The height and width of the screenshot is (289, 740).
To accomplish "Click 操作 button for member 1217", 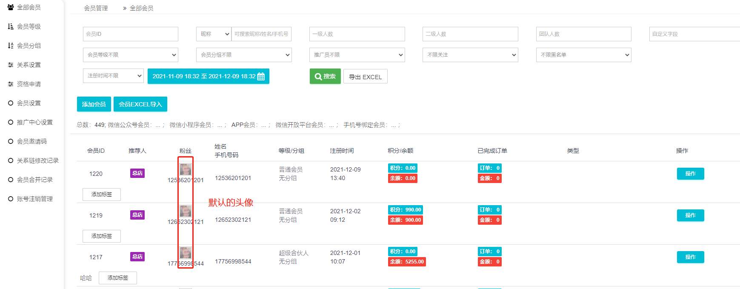I will click(690, 257).
